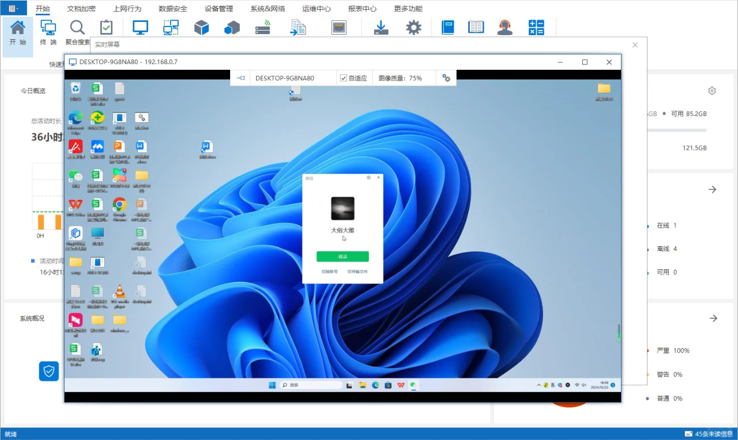Click the WeChat icon on remote taskbar

[x=413, y=385]
